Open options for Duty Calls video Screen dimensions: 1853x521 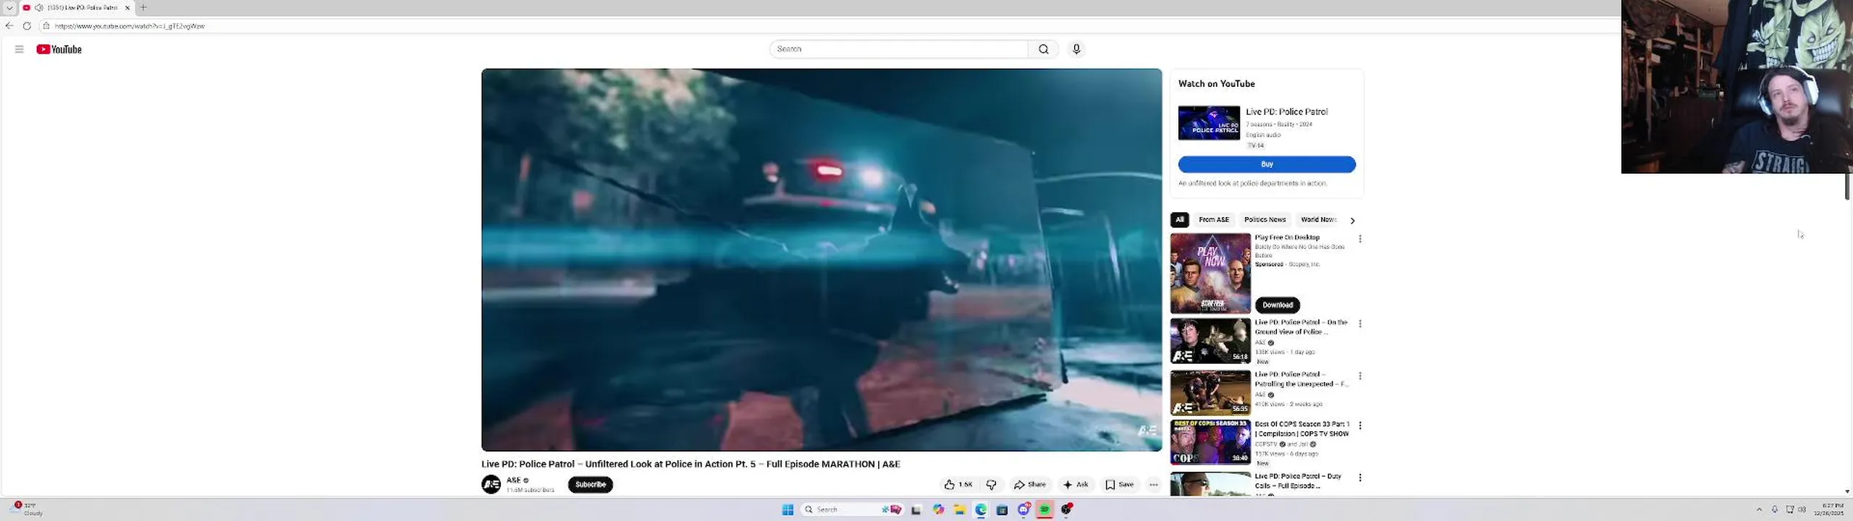(x=1360, y=478)
